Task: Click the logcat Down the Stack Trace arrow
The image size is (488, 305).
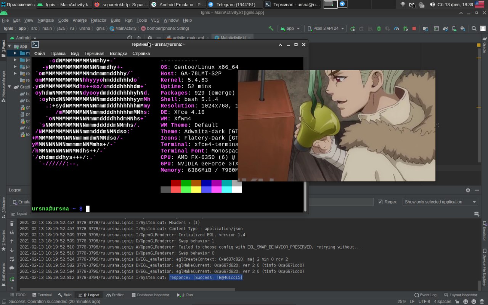Action: click(12, 250)
